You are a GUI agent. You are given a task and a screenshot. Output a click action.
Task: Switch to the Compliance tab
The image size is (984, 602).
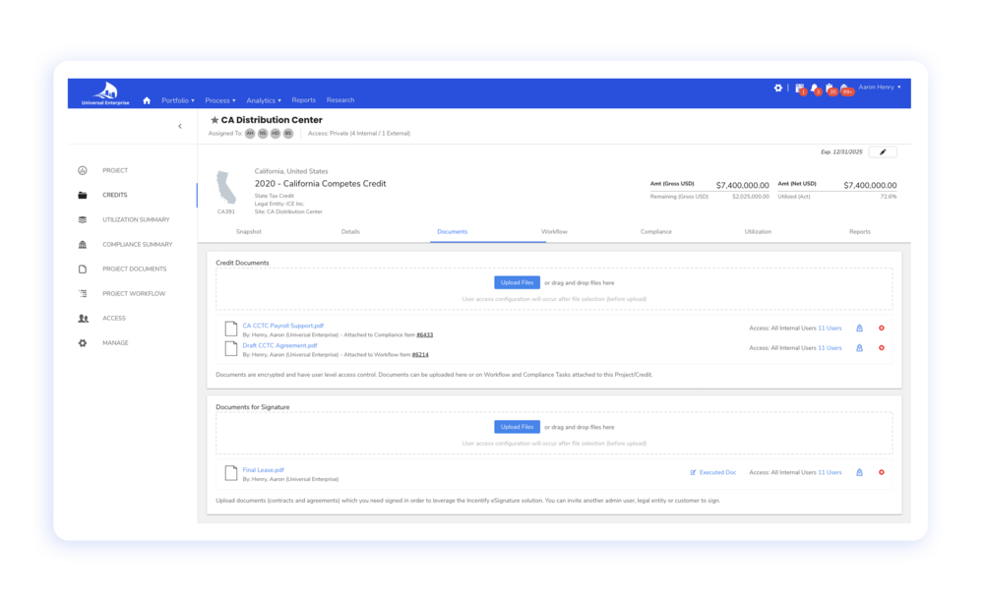pos(656,231)
